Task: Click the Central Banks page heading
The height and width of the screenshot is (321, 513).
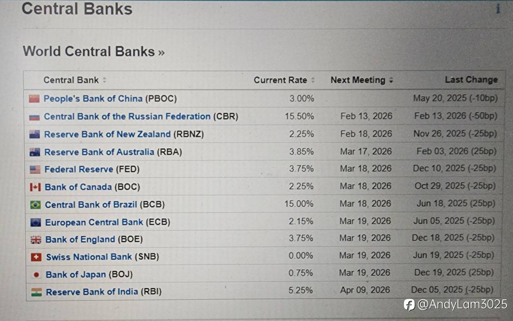Action: click(x=77, y=9)
